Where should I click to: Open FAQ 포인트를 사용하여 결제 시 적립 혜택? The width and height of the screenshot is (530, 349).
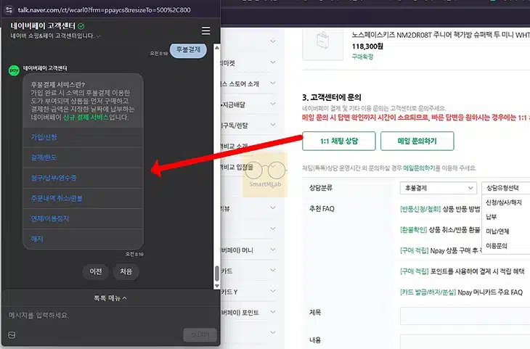point(462,271)
